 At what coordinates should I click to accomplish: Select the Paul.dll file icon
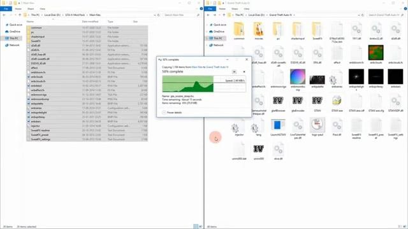click(337, 125)
